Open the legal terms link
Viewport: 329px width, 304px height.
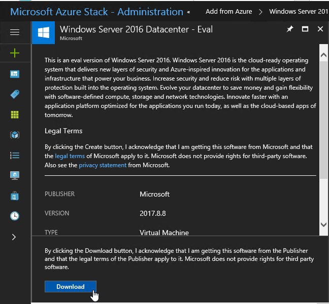click(70, 156)
